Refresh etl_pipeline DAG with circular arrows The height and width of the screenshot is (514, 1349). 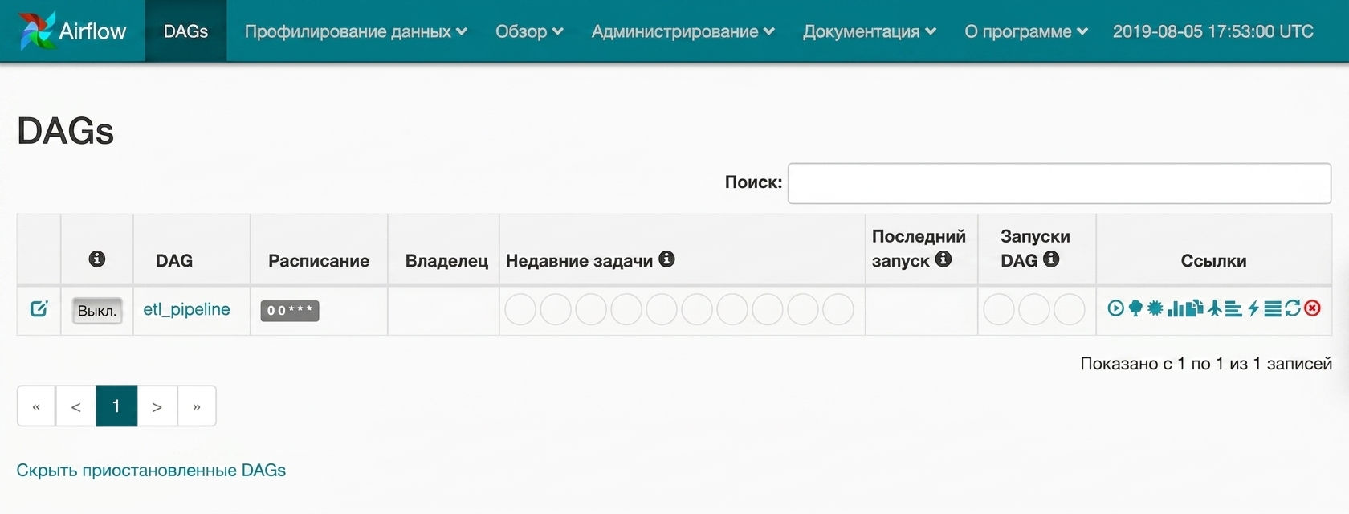1293,308
